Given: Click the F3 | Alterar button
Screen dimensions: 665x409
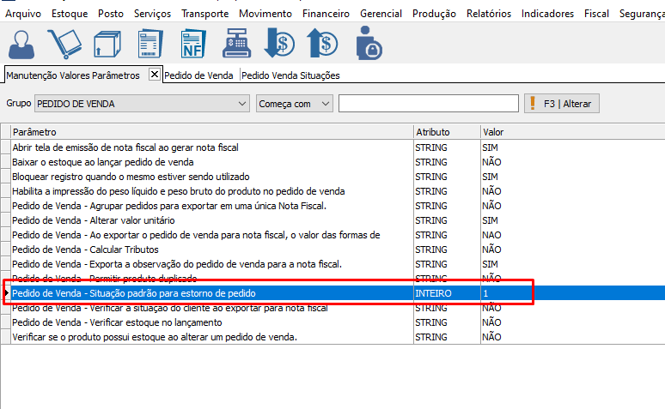Looking at the screenshot, I should 562,104.
